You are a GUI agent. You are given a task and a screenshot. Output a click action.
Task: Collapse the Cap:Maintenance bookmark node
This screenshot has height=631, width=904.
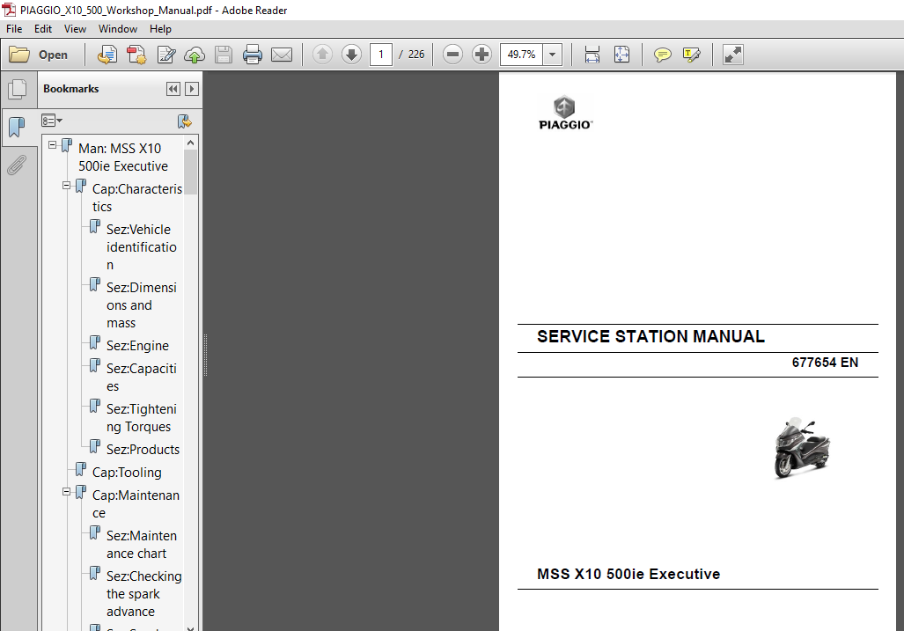coord(66,492)
